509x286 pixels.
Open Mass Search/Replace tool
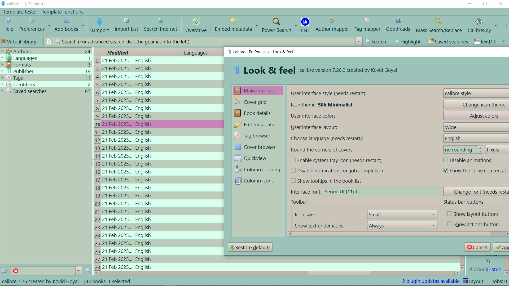click(x=439, y=25)
